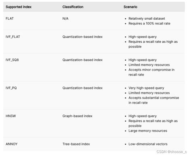The width and height of the screenshot is (191, 156).
Task: Click the Classification column header
Action: click(73, 7)
